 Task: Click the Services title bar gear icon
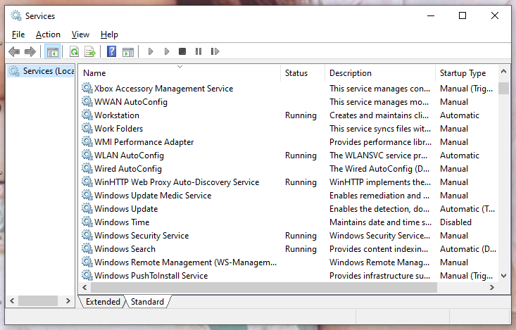click(15, 15)
